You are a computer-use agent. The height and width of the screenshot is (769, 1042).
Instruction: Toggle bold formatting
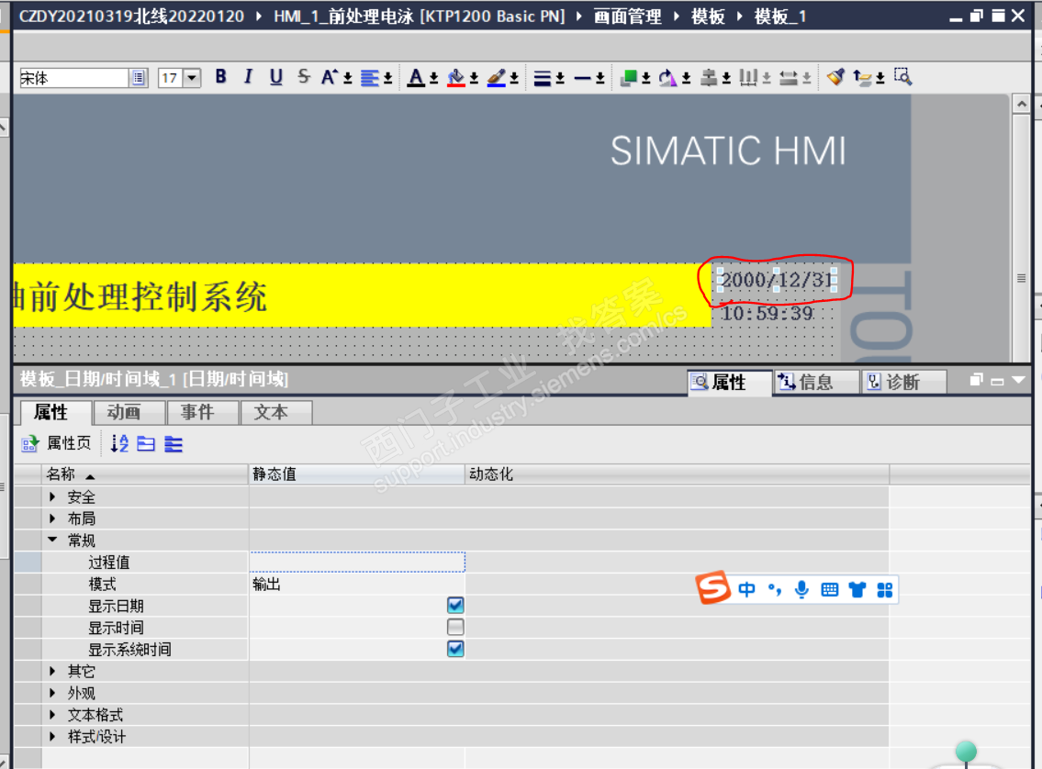coord(220,77)
